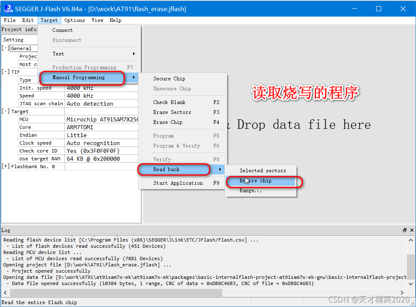Viewport: 416px width, 307px height.
Task: Click the Yes (0x3F0F0F0F) value
Action: [x=102, y=151]
